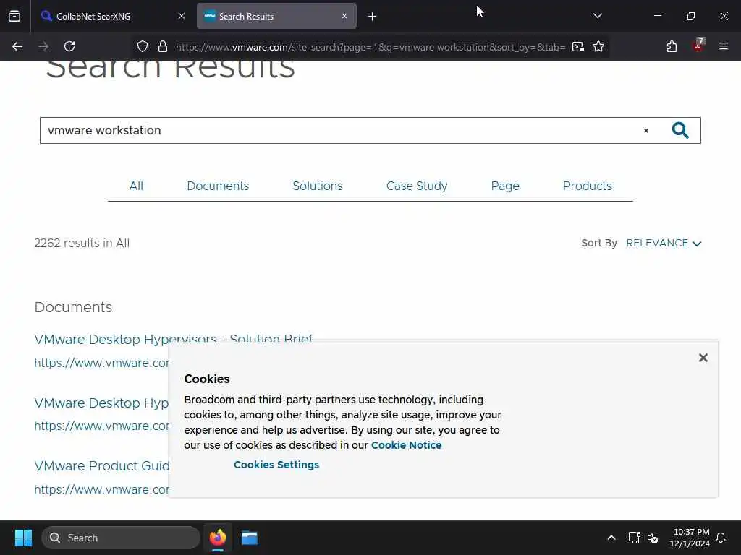This screenshot has height=555, width=741.
Task: Open the clock and date panel
Action: click(x=690, y=538)
